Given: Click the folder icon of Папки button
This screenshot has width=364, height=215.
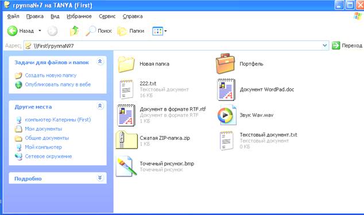Looking at the screenshot, I should (x=122, y=31).
